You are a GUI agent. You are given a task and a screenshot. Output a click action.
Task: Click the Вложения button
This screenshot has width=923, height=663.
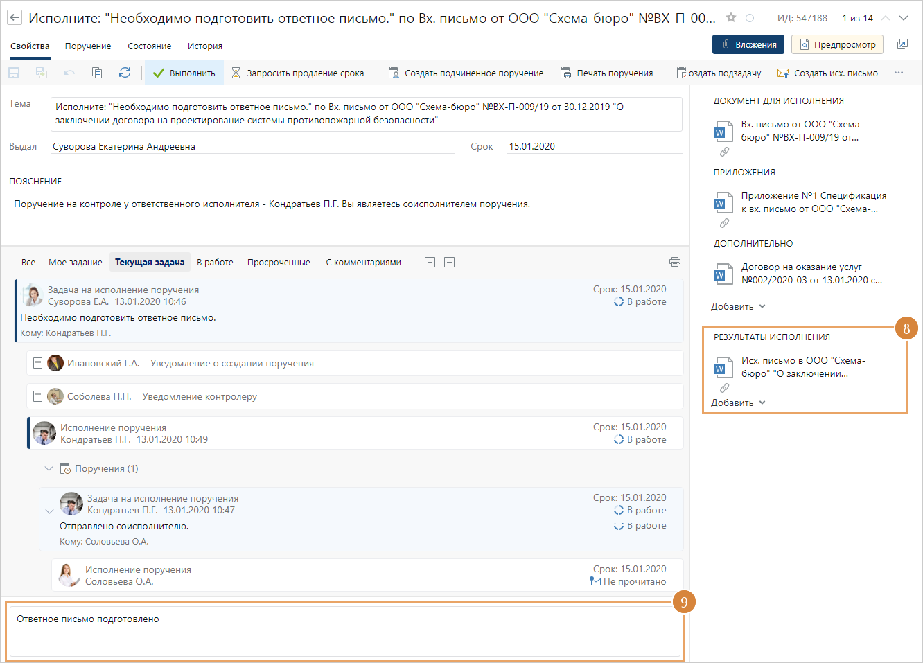pyautogui.click(x=748, y=44)
